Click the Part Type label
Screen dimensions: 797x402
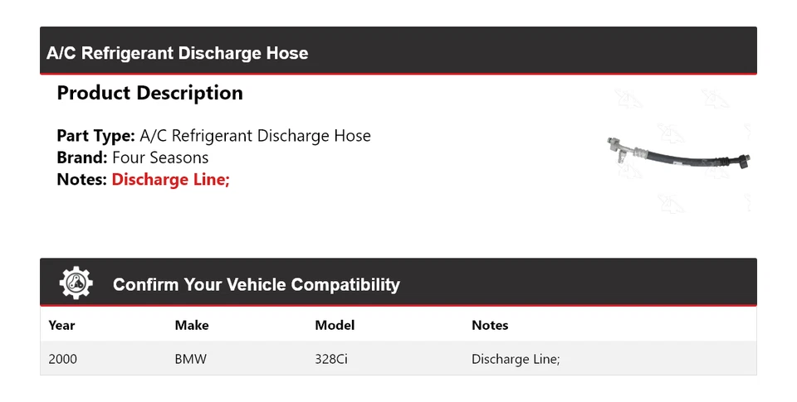(x=96, y=136)
